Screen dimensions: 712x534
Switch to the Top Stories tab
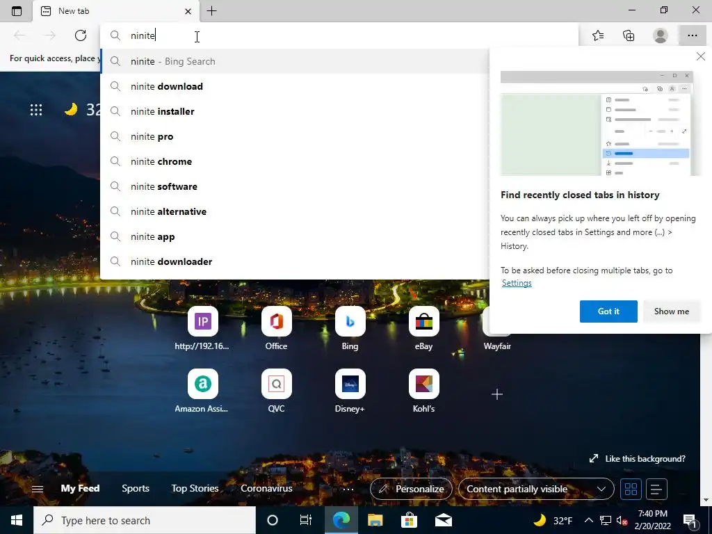click(x=195, y=489)
